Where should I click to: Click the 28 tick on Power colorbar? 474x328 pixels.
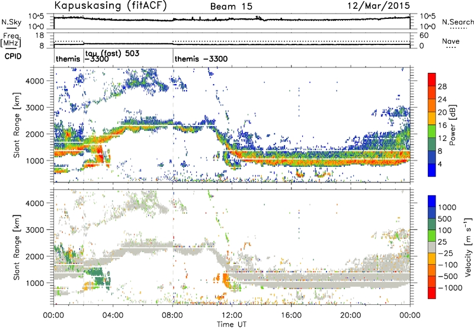(x=442, y=86)
